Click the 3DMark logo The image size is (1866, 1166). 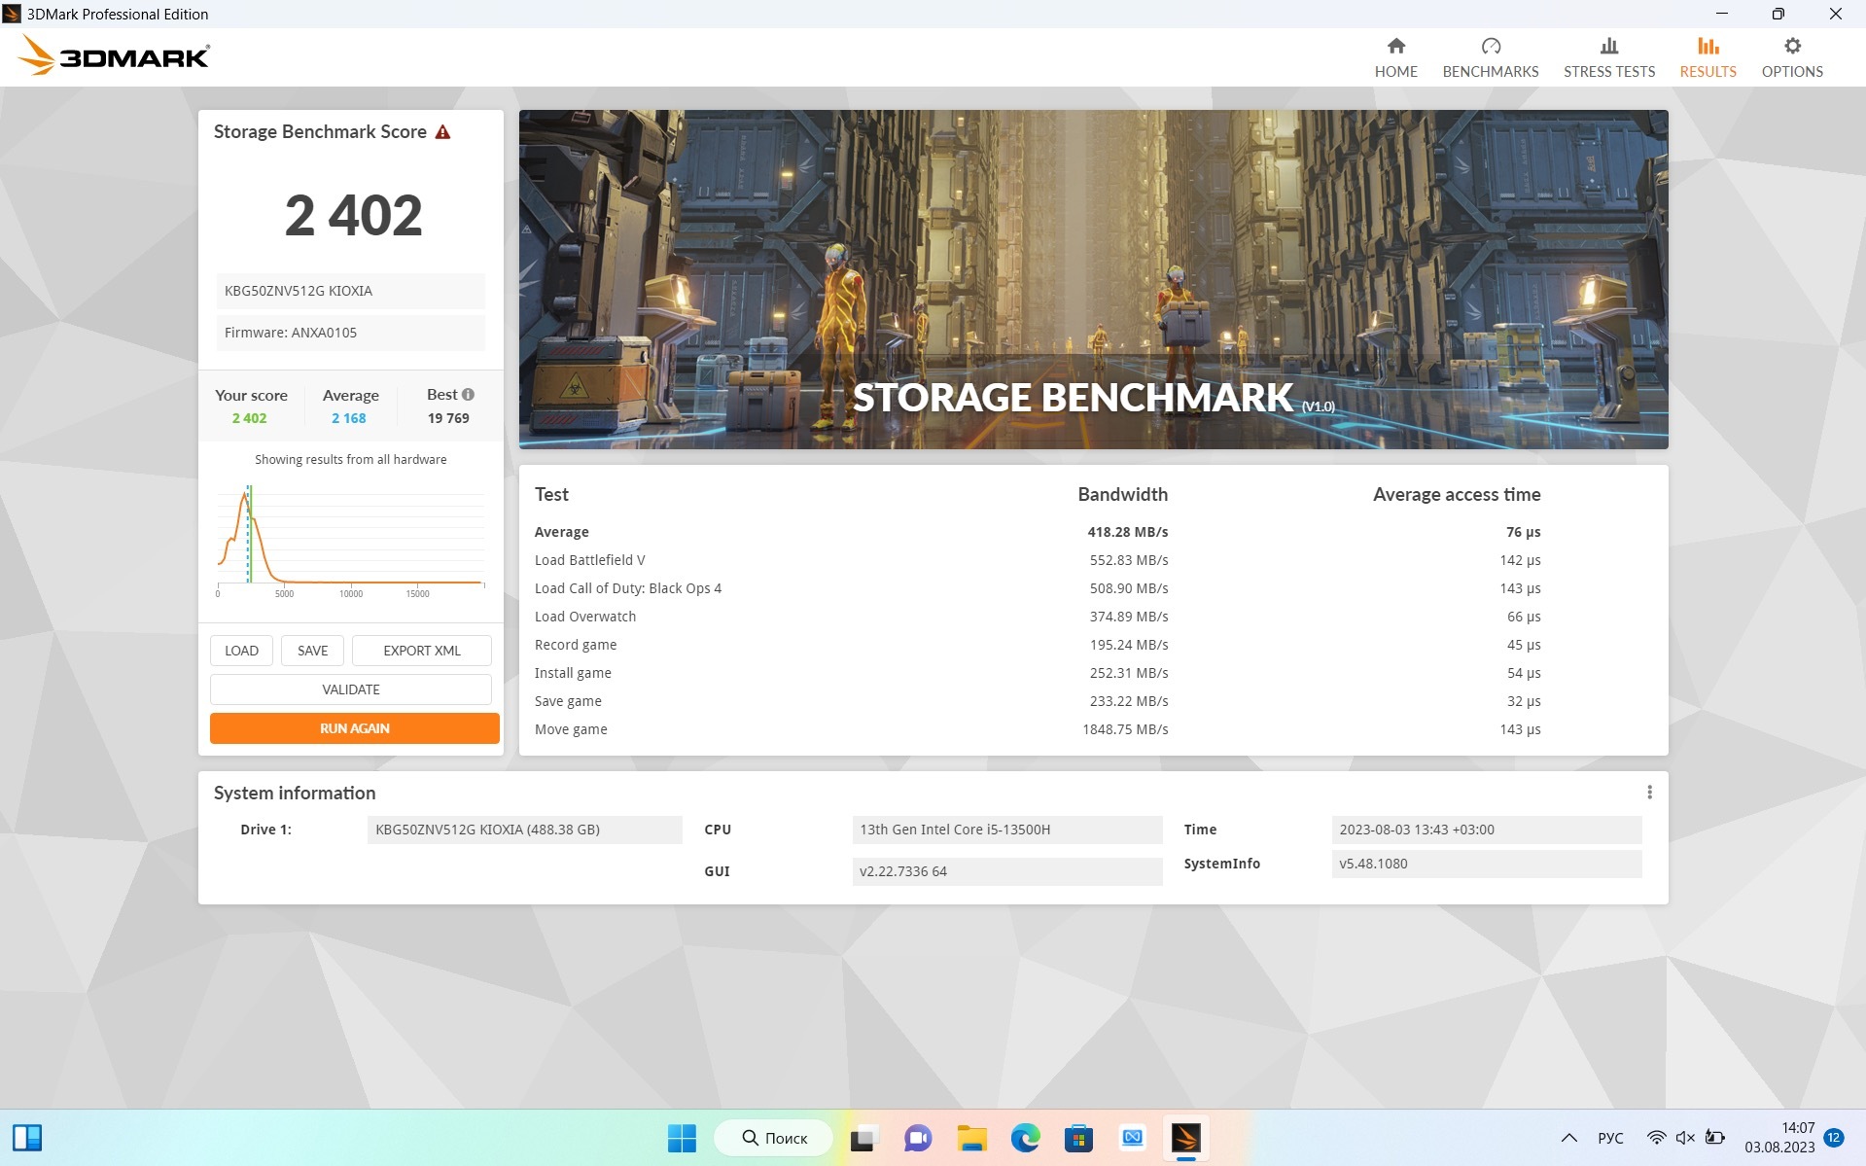pyautogui.click(x=114, y=56)
